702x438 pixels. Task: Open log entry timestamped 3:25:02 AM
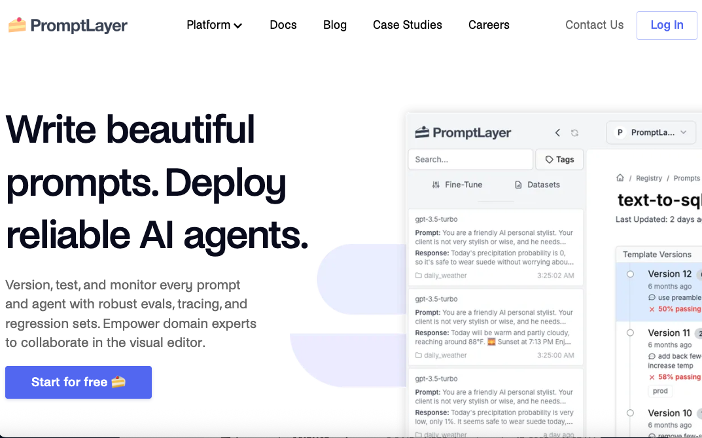click(x=496, y=247)
